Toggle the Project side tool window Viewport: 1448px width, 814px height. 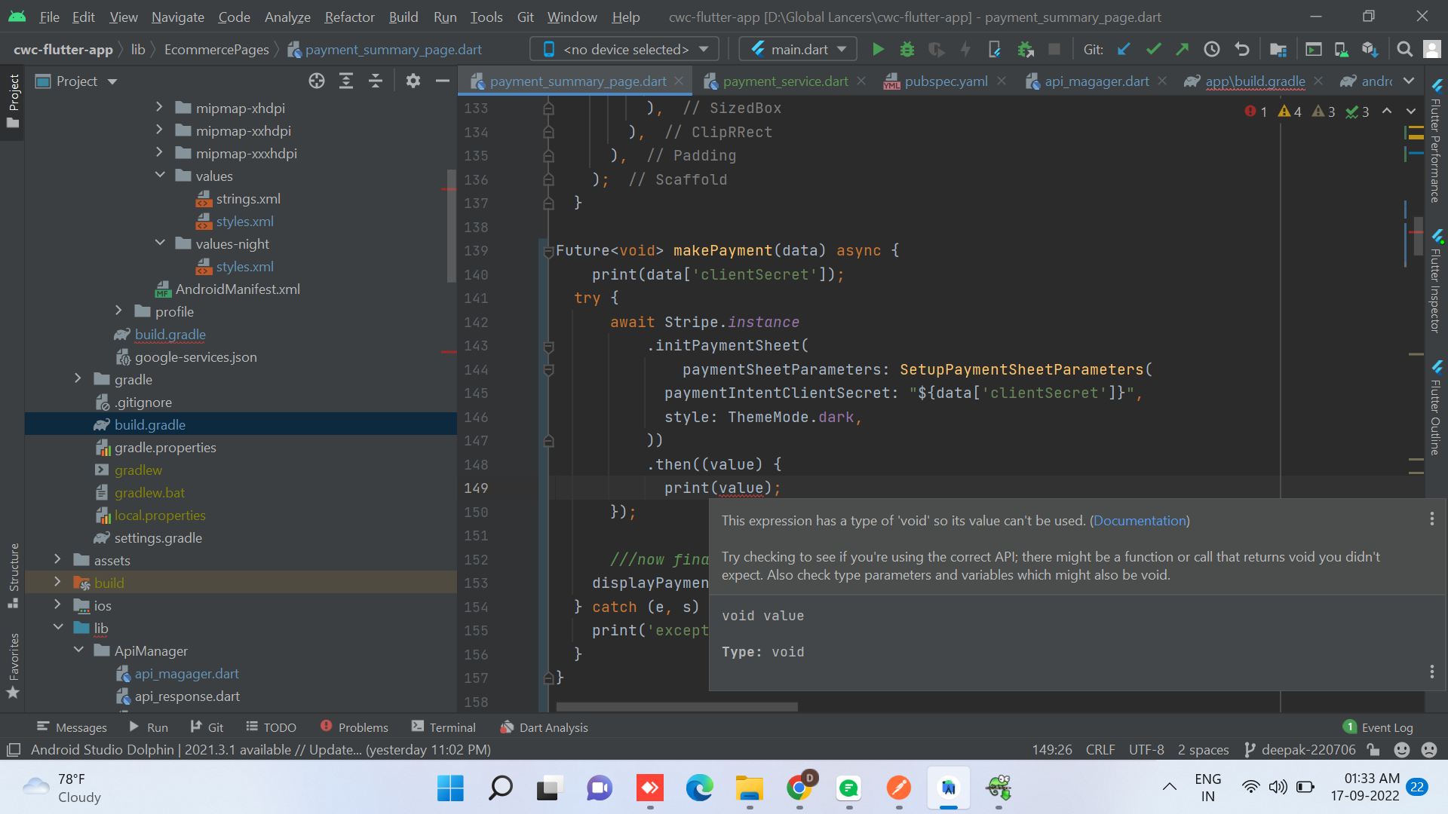tap(13, 101)
